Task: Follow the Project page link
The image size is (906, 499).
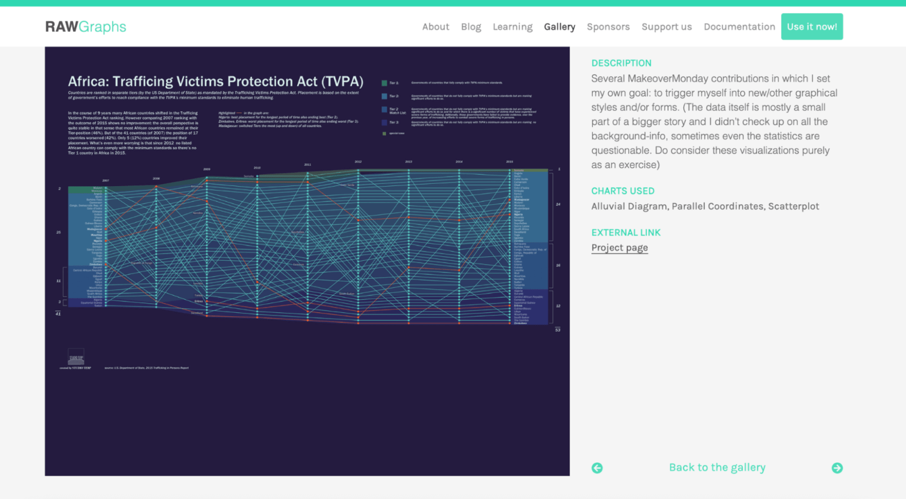Action: point(619,248)
